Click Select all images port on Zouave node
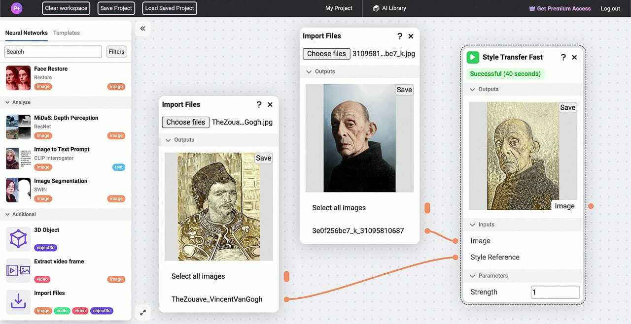This screenshot has height=324, width=631. pos(286,276)
